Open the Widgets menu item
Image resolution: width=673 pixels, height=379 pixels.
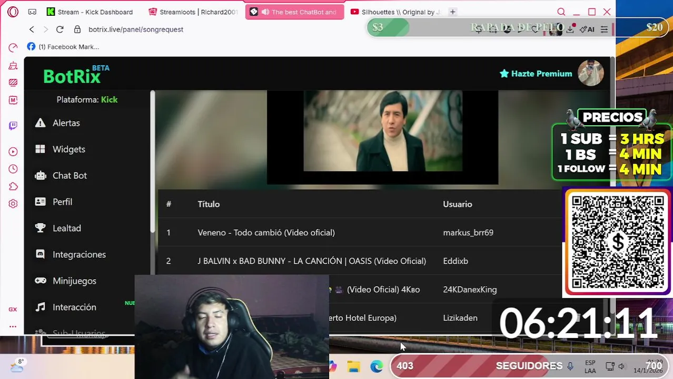click(x=69, y=149)
